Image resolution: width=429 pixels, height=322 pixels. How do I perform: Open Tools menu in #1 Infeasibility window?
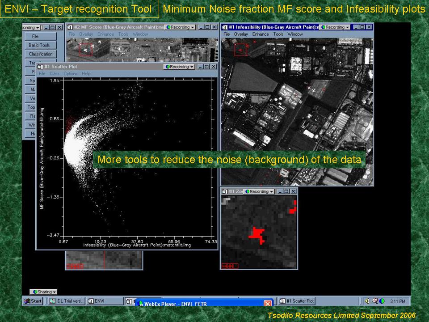pyautogui.click(x=278, y=34)
